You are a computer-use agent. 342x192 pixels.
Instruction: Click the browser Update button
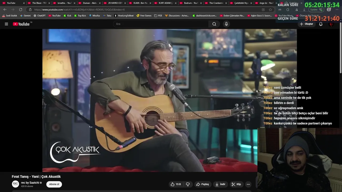click(x=316, y=10)
